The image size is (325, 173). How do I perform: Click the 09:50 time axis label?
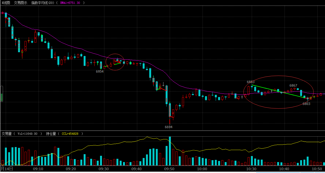tap(169, 169)
